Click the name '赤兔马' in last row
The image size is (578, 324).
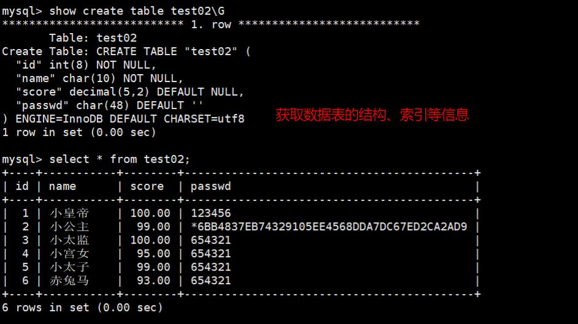[x=69, y=281]
